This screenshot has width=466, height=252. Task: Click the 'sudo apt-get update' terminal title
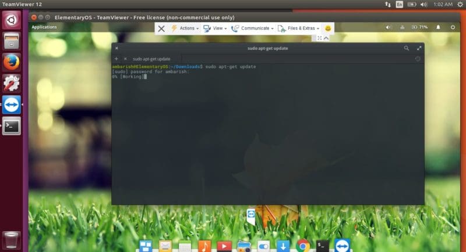pyautogui.click(x=267, y=48)
